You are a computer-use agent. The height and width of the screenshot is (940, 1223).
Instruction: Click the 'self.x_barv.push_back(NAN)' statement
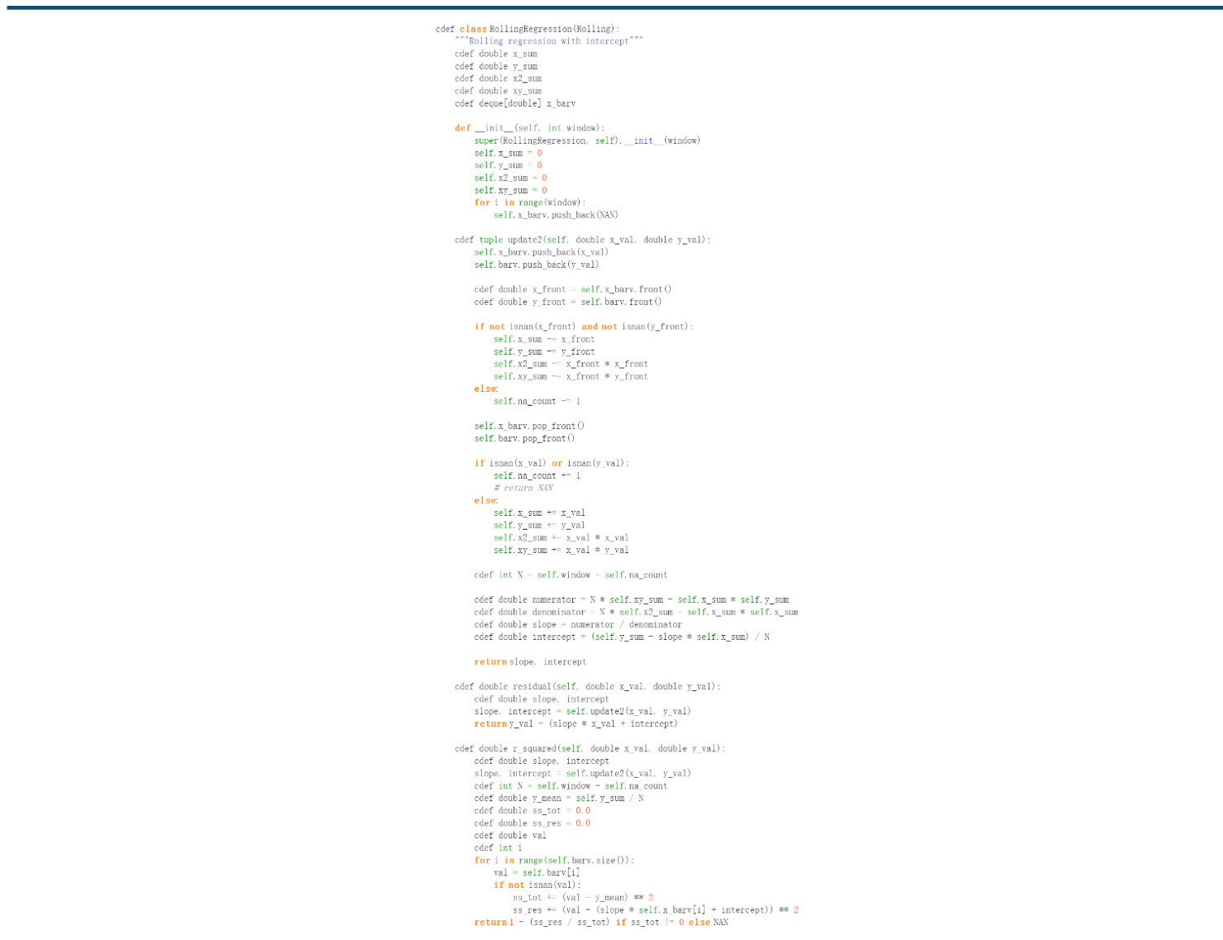[x=555, y=215]
